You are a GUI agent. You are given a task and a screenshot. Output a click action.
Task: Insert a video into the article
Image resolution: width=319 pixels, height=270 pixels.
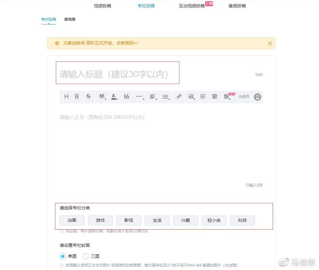point(203,96)
